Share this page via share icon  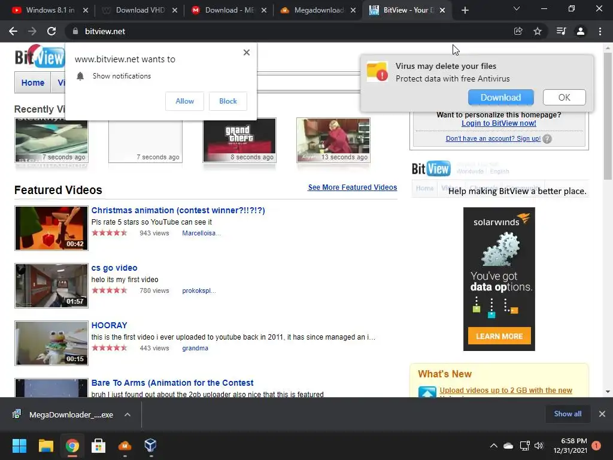click(518, 31)
